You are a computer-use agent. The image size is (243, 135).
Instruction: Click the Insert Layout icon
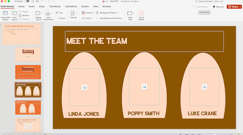[14, 13]
